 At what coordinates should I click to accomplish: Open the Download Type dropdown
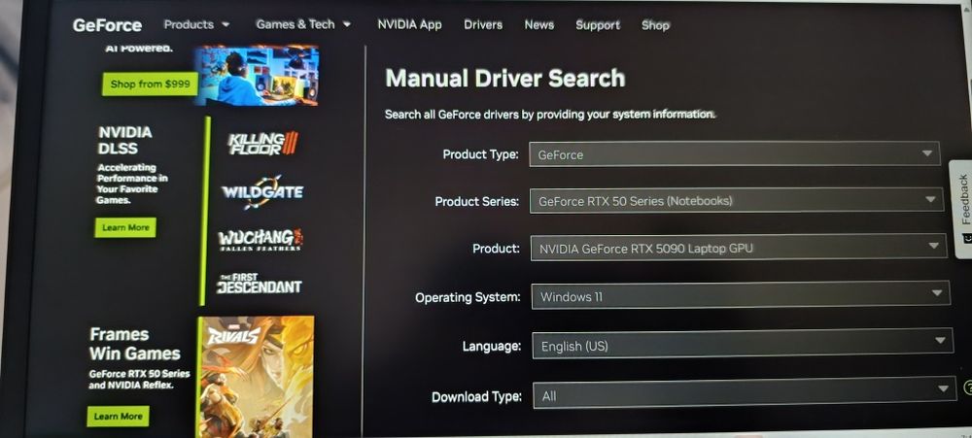[745, 394]
